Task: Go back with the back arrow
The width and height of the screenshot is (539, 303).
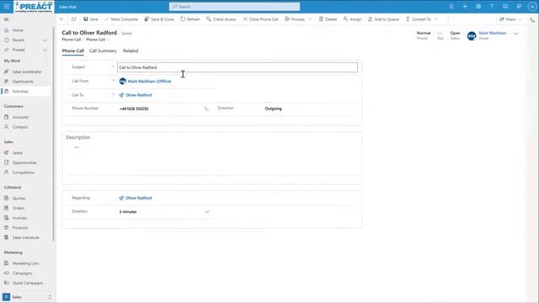Action: point(61,19)
